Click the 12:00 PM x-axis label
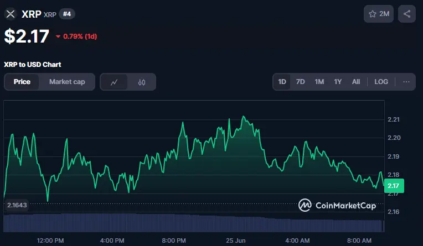Image resolution: width=423 pixels, height=246 pixels. pos(50,240)
